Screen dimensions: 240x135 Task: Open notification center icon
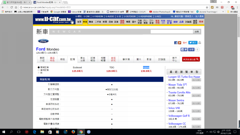pyautogui.click(x=235, y=132)
